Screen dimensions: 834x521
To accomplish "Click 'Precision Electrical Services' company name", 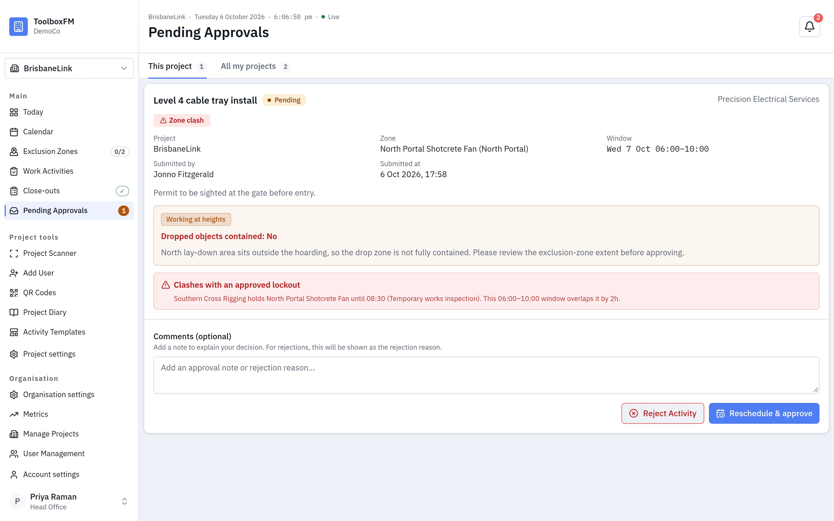I will (768, 99).
